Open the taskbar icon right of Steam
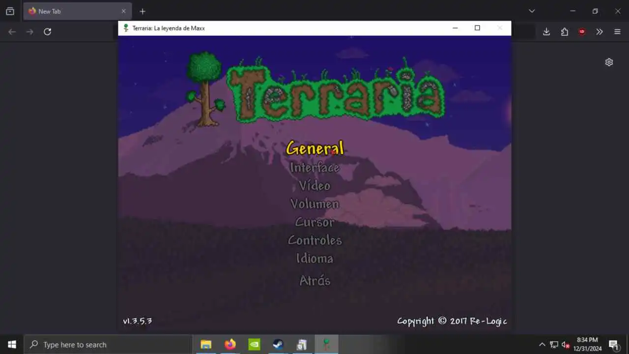This screenshot has width=629, height=354. tap(302, 345)
